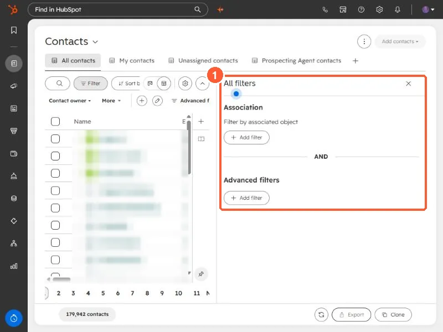
Task: Open the Settings gear in the top bar
Action: click(379, 9)
